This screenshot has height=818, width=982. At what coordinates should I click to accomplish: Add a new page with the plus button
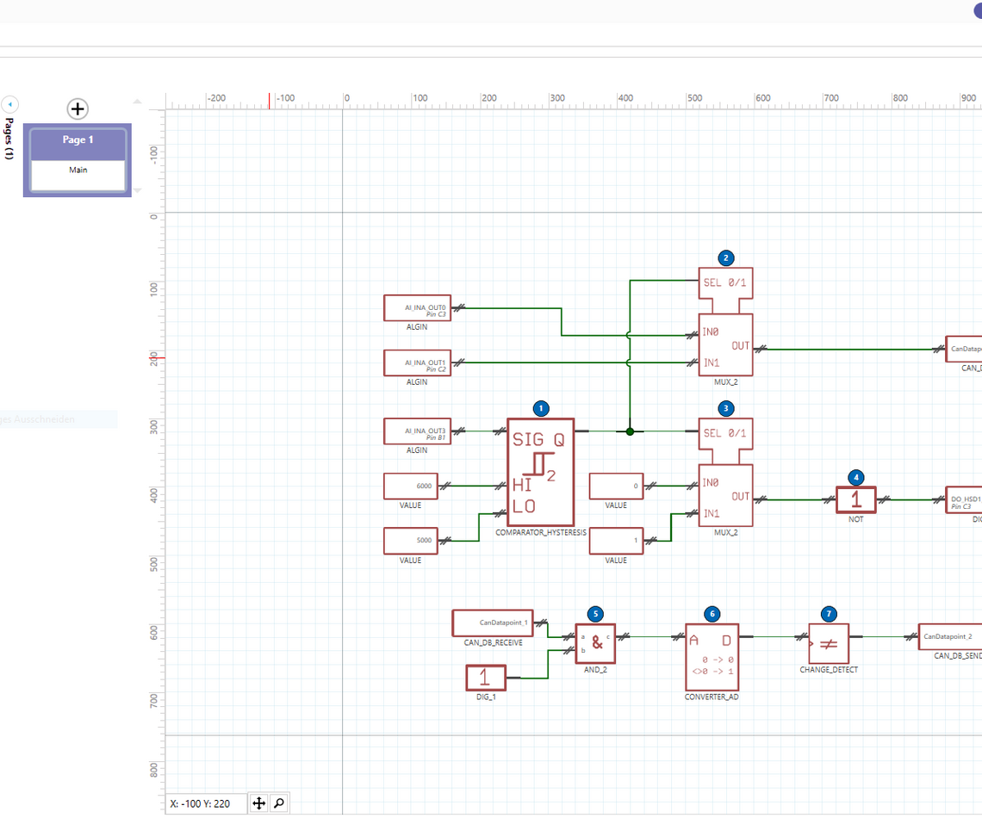click(x=78, y=109)
